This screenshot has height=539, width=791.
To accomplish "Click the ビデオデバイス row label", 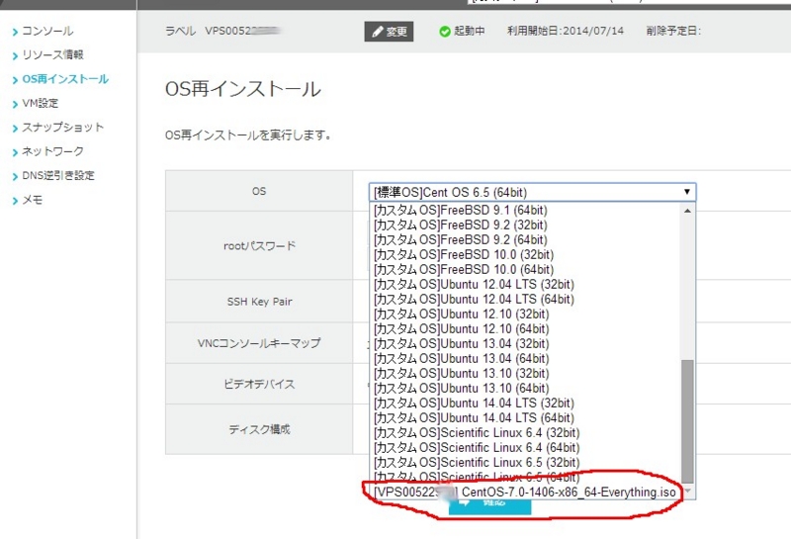I will coord(259,385).
